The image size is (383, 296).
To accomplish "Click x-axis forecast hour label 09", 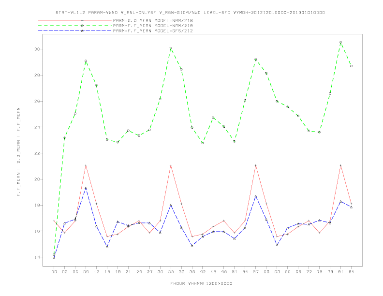I will [x=86, y=272].
